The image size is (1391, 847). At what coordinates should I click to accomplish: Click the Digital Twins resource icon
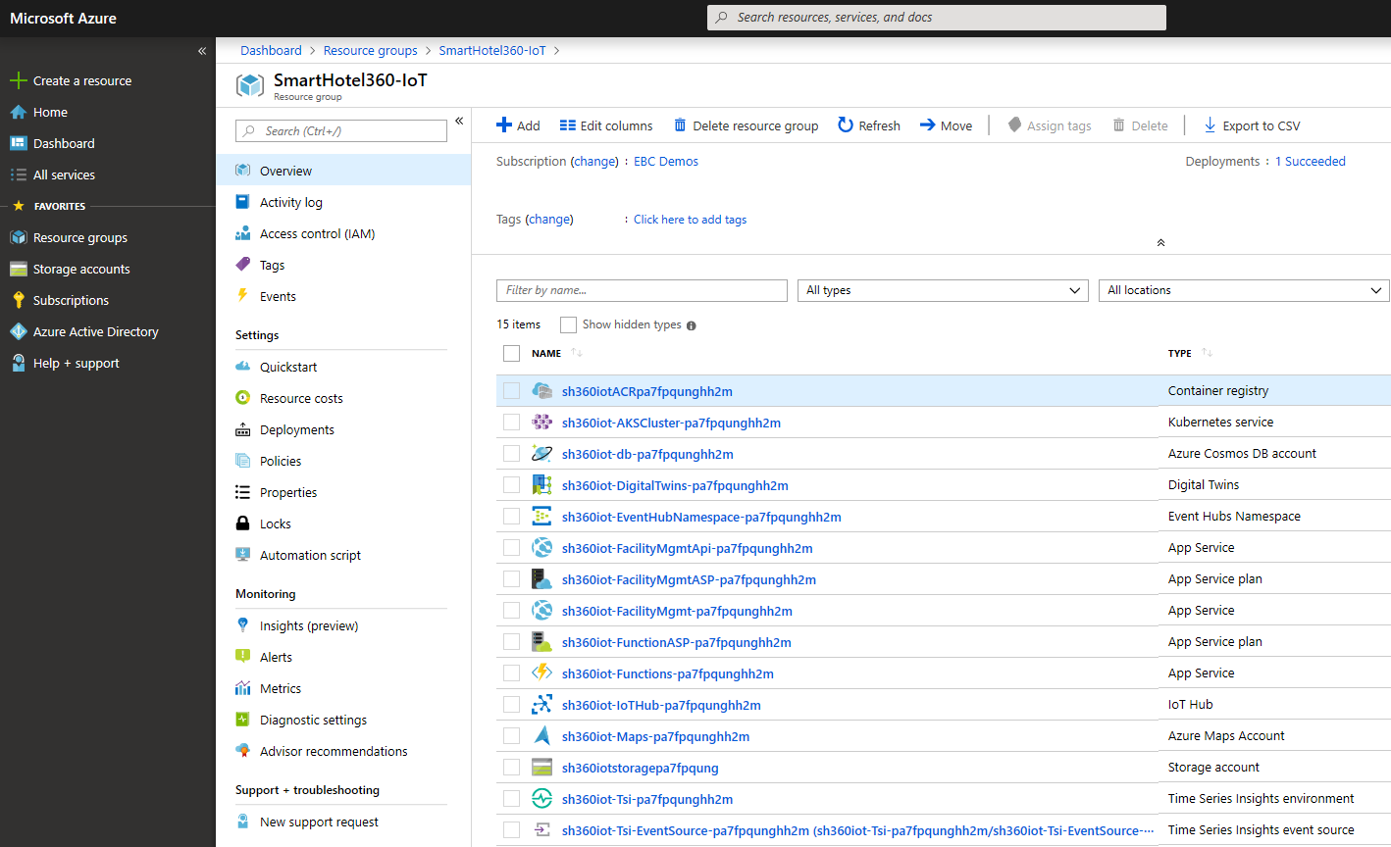pyautogui.click(x=541, y=485)
